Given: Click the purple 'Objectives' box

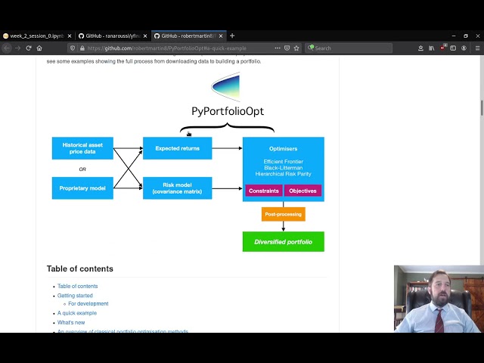Looking at the screenshot, I should coord(302,191).
